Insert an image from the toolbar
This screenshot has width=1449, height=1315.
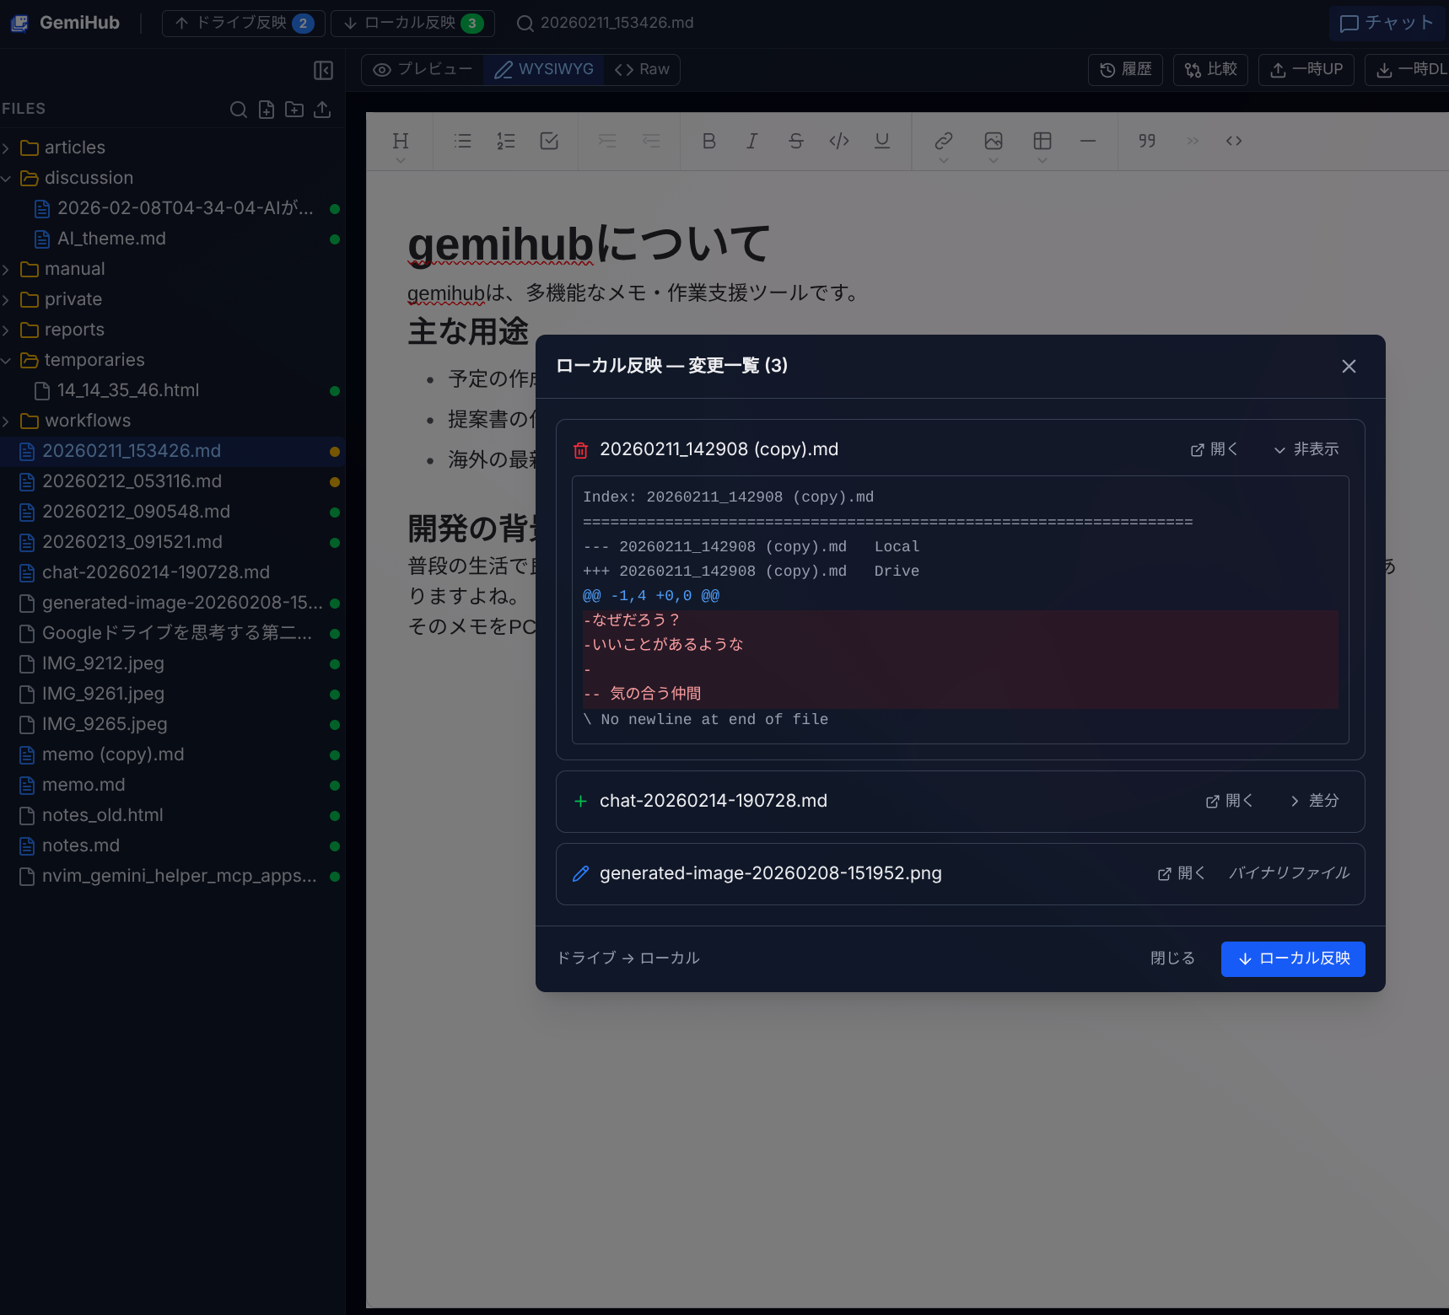[x=993, y=141]
